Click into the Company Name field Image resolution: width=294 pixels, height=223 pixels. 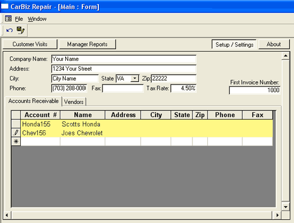pyautogui.click(x=124, y=59)
